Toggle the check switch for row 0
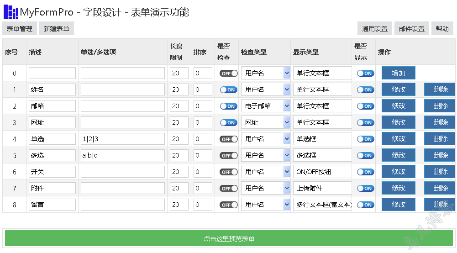Image resolution: width=457 pixels, height=253 pixels. click(228, 74)
